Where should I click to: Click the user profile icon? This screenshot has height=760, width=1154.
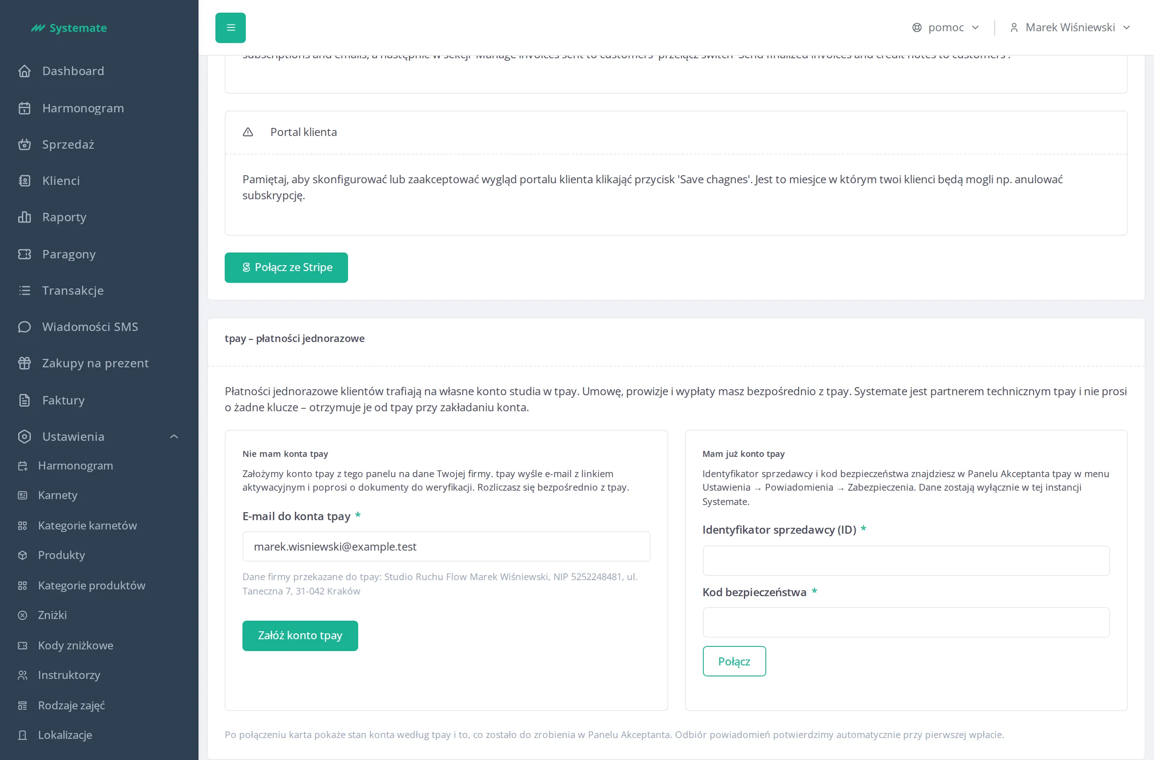point(1014,27)
